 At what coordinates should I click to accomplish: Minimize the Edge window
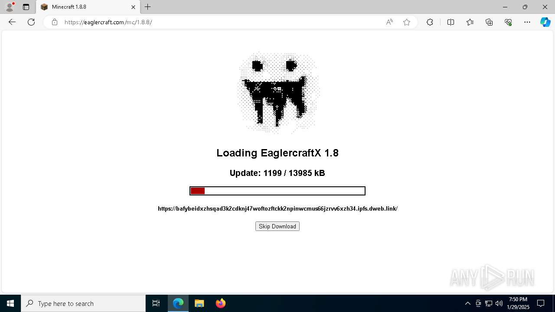pyautogui.click(x=505, y=7)
